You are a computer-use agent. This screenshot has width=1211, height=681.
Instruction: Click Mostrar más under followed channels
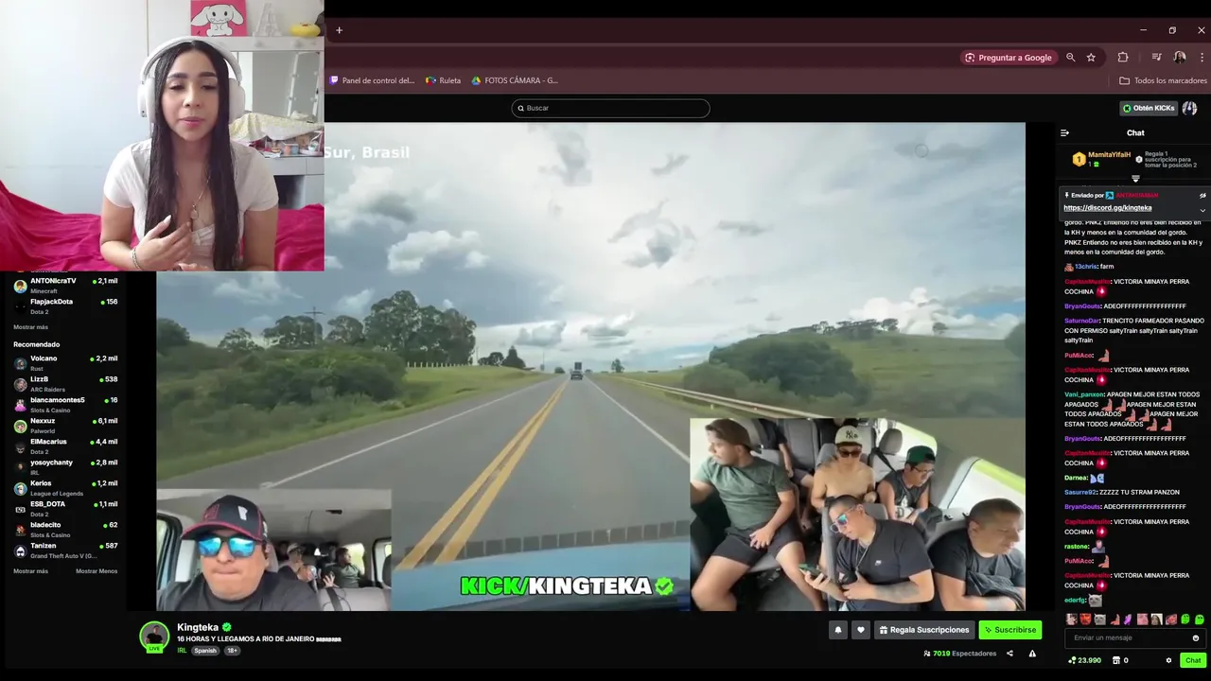(30, 327)
